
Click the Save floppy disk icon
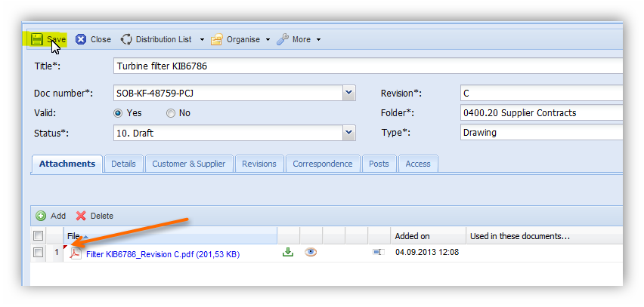(37, 39)
